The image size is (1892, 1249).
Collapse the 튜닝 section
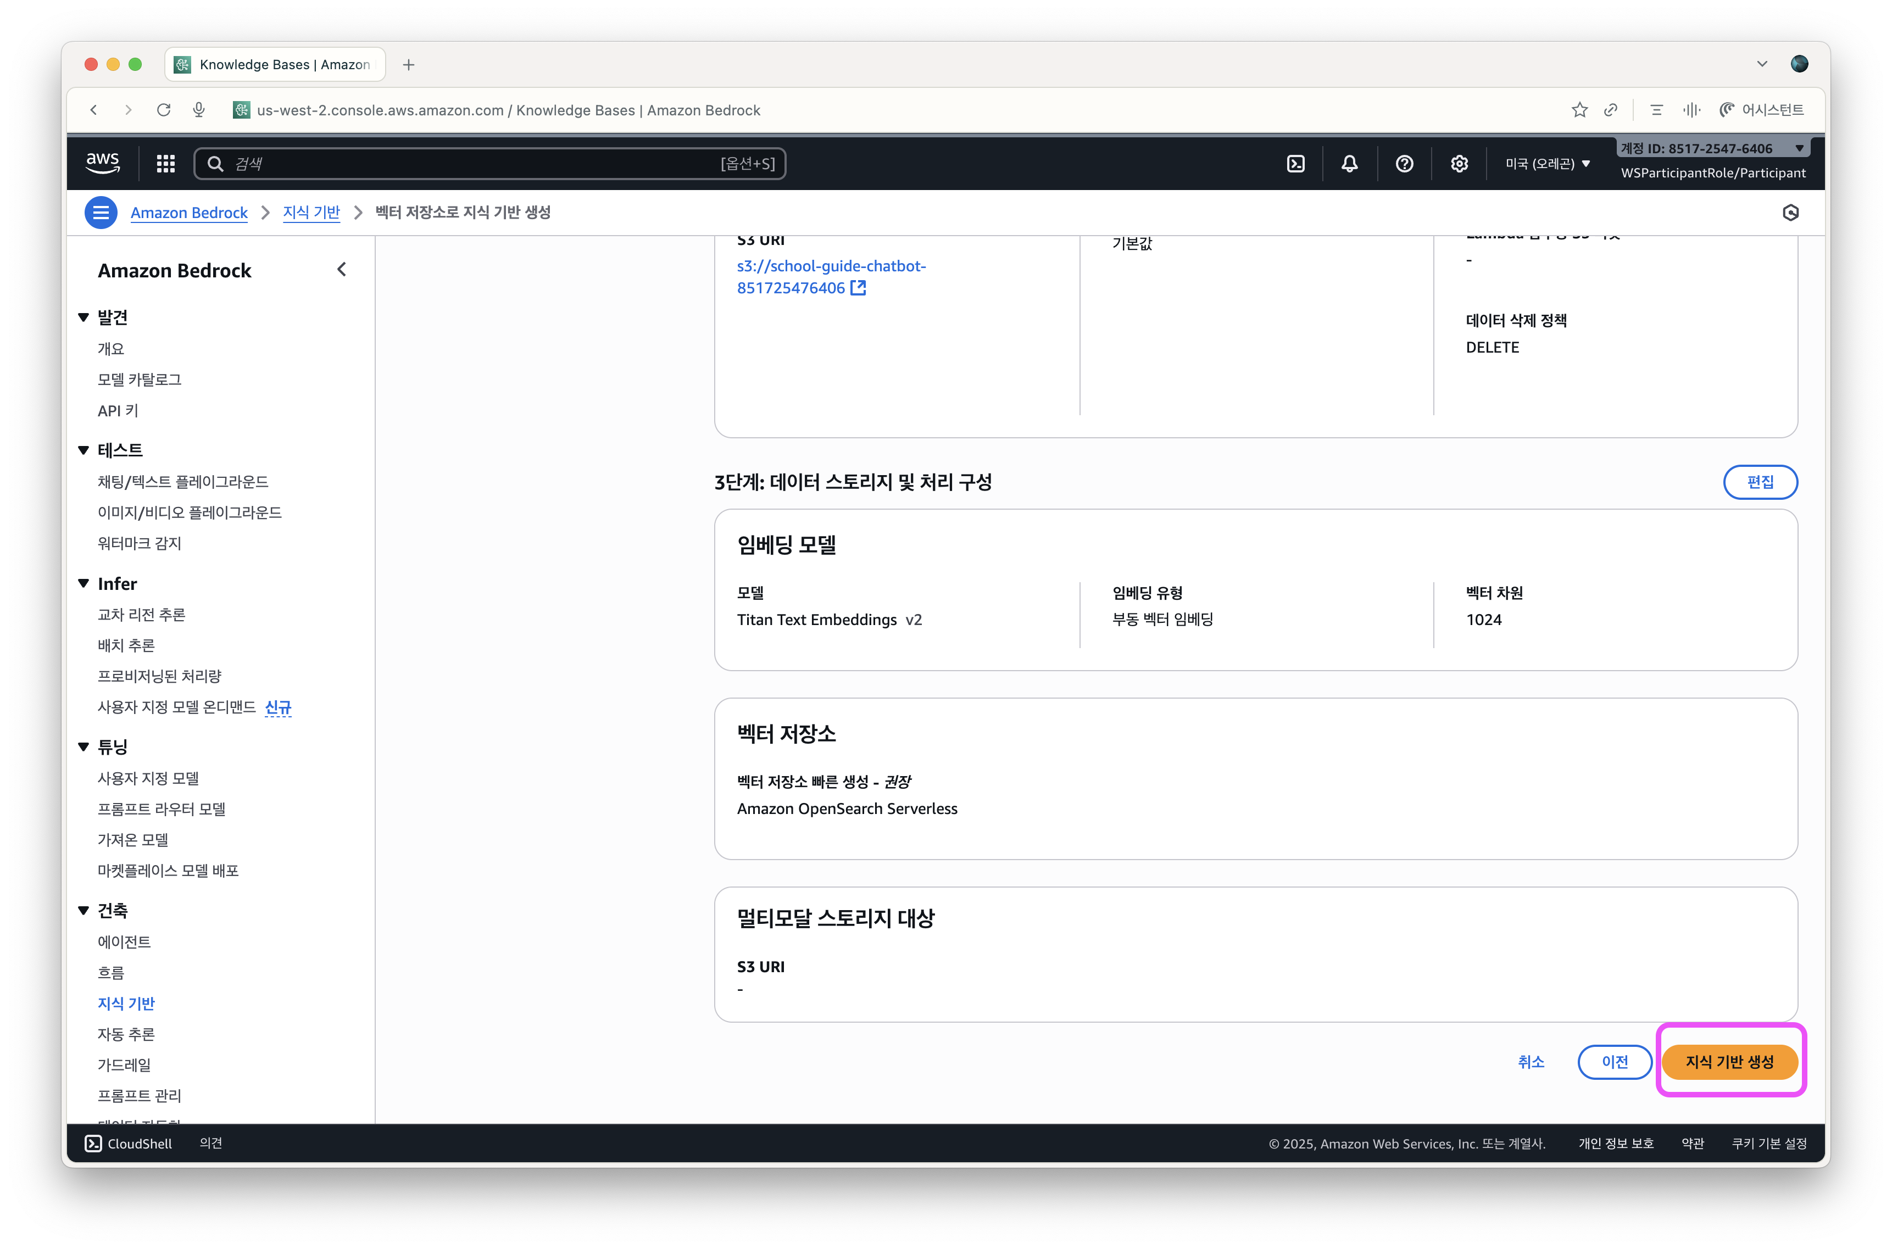(84, 746)
